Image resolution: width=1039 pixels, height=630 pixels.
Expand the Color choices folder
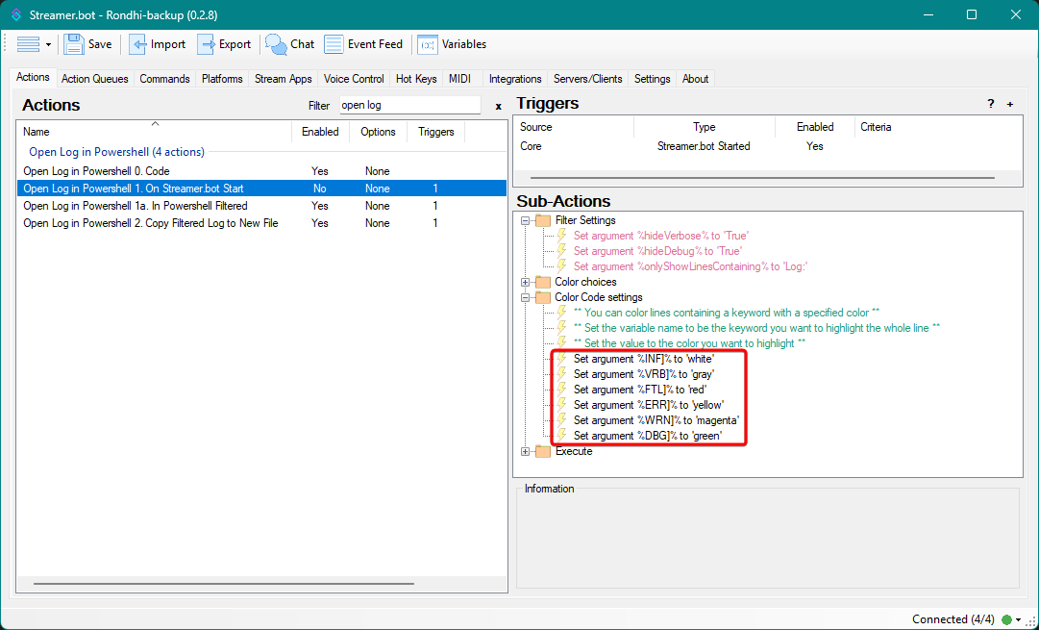tap(526, 283)
